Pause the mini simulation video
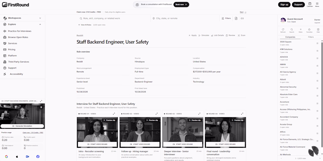This screenshot has height=161, width=323. tap(41, 107)
